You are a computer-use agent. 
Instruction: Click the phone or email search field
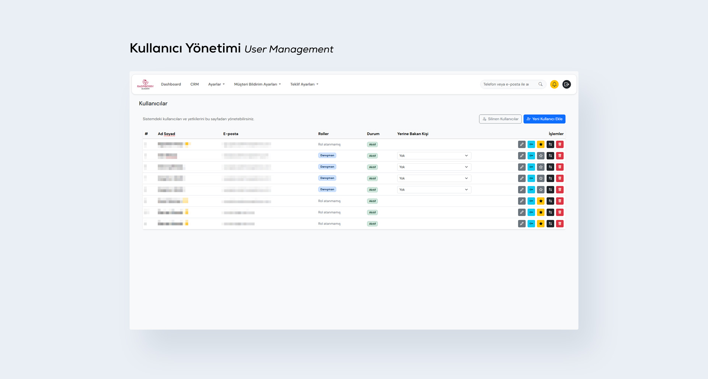click(x=509, y=84)
